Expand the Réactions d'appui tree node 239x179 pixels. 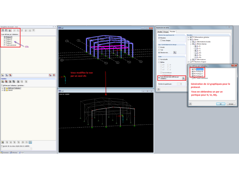(x=188, y=62)
